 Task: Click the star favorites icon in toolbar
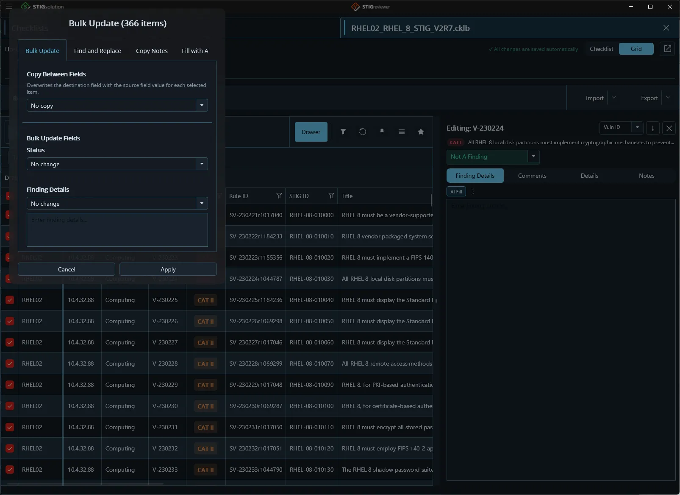point(421,132)
